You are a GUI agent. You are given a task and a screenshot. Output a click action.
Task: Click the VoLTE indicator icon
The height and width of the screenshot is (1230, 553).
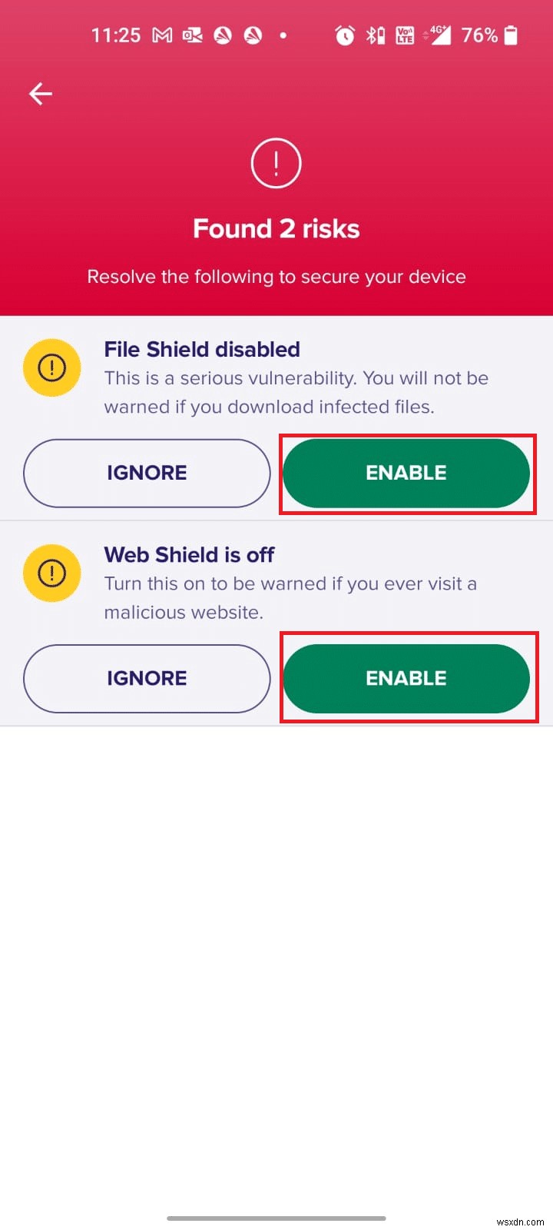click(405, 35)
